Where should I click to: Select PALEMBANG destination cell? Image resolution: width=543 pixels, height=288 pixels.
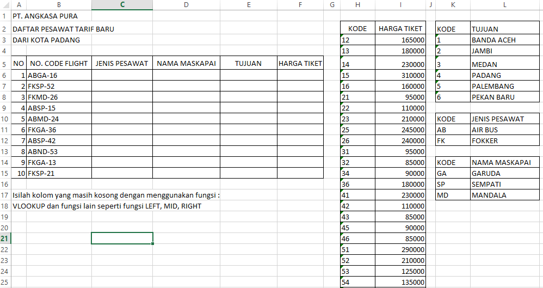click(504, 86)
